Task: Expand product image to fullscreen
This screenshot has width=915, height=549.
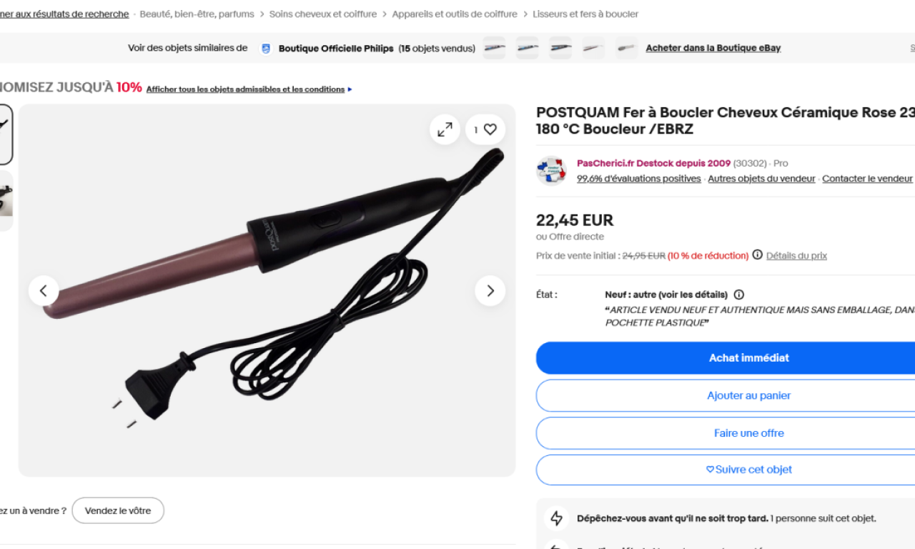Action: pyautogui.click(x=445, y=129)
